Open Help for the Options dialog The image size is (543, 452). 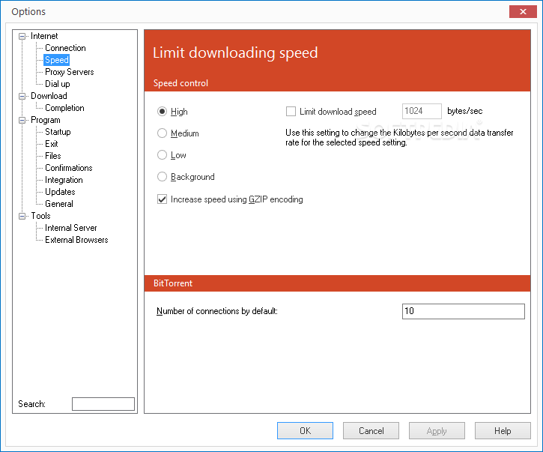(503, 430)
